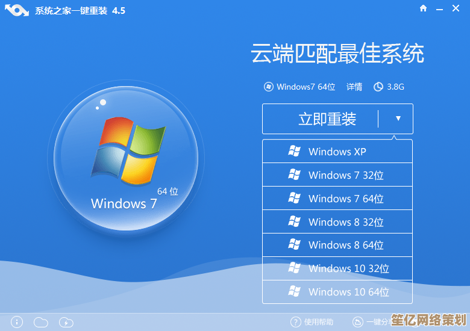
Task: Click the home icon in title bar
Action: pos(424,8)
